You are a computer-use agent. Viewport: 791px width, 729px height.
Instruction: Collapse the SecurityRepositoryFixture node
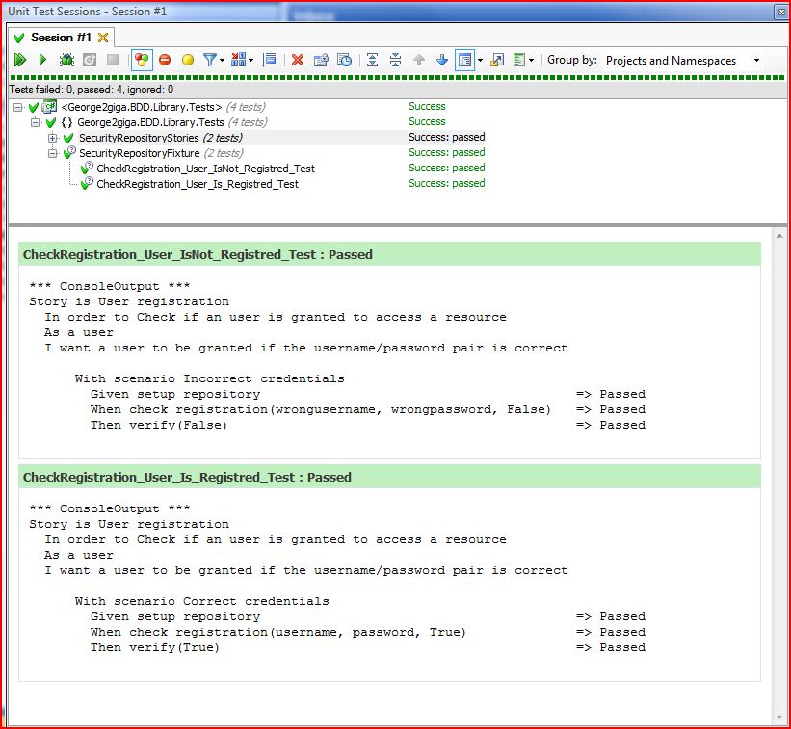pos(52,153)
